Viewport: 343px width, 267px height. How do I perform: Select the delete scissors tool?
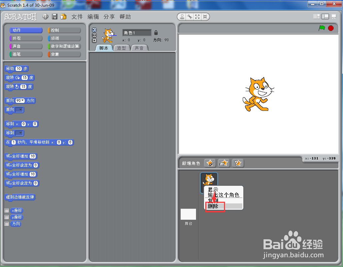[190, 17]
